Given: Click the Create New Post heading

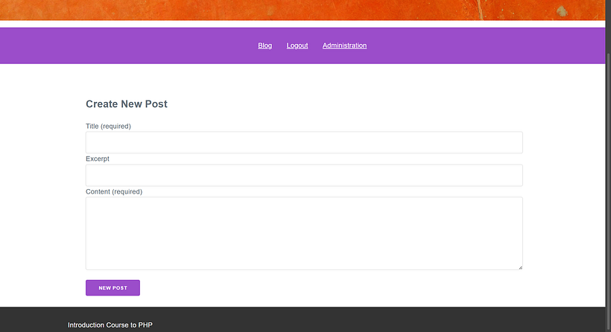Looking at the screenshot, I should point(127,104).
